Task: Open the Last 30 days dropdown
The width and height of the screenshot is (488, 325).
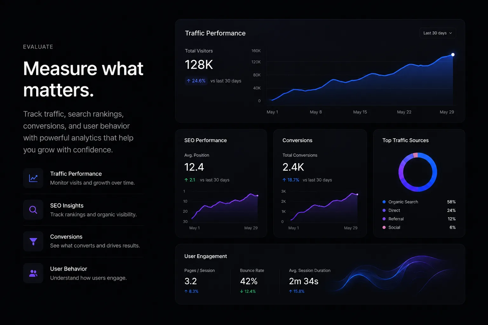Action: [438, 33]
